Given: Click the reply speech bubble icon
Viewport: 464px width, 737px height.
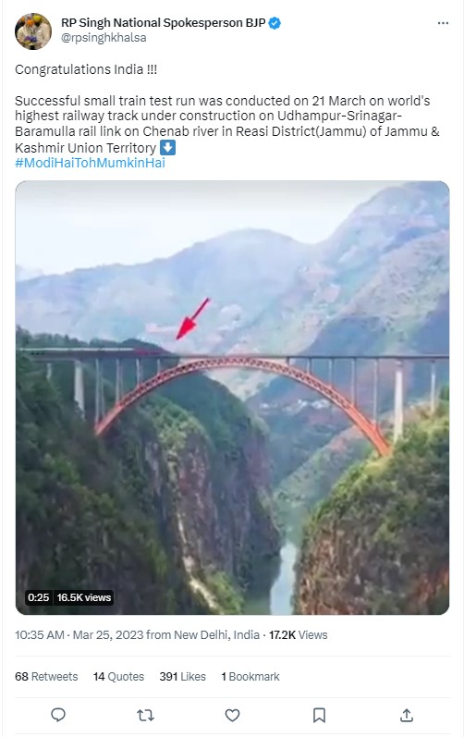Looking at the screenshot, I should click(58, 715).
